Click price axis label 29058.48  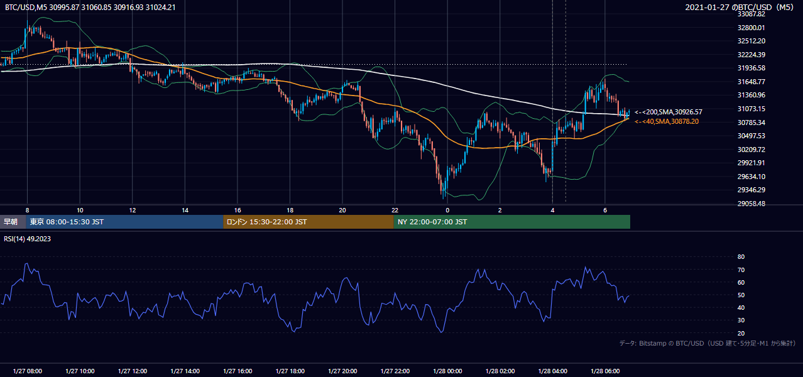(x=751, y=204)
